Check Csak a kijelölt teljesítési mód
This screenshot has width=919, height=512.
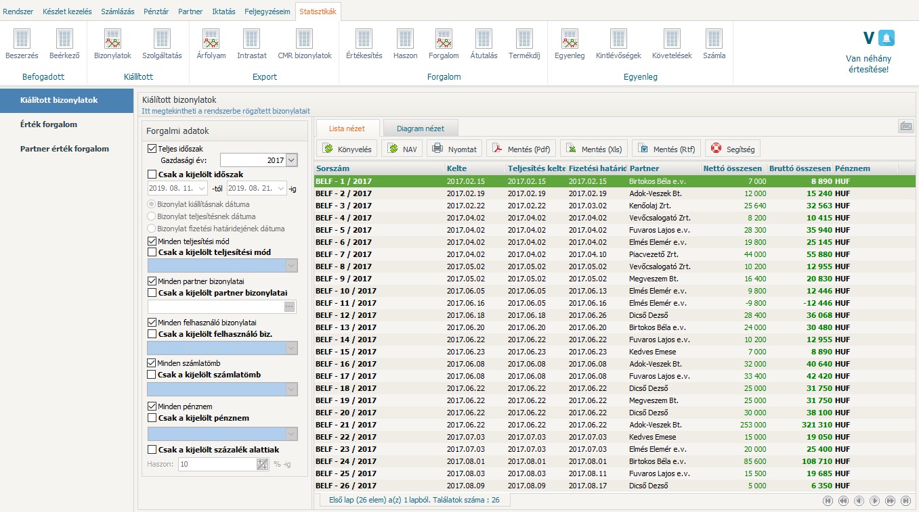tap(152, 252)
